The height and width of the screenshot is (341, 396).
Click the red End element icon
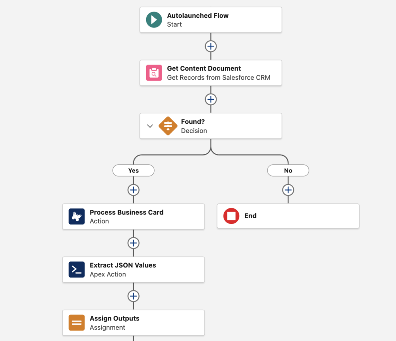(231, 216)
